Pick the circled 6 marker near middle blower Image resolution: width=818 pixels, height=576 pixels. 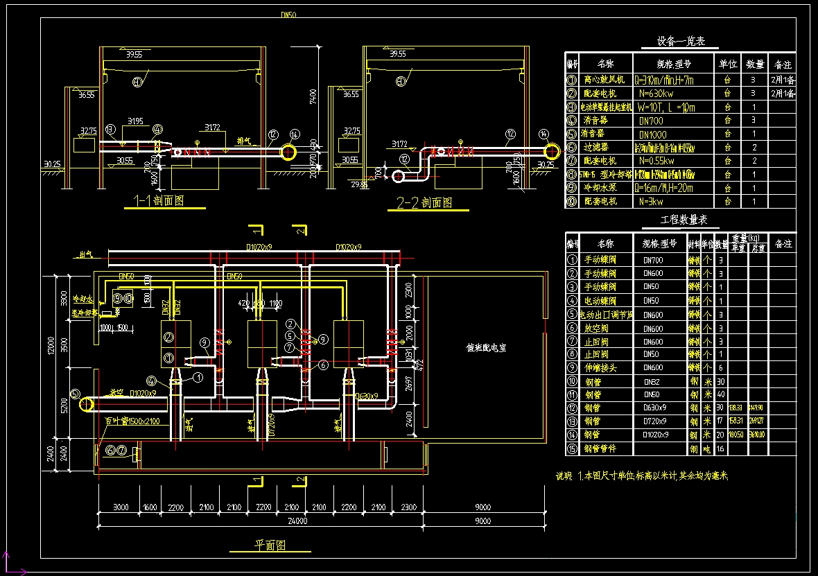(323, 365)
